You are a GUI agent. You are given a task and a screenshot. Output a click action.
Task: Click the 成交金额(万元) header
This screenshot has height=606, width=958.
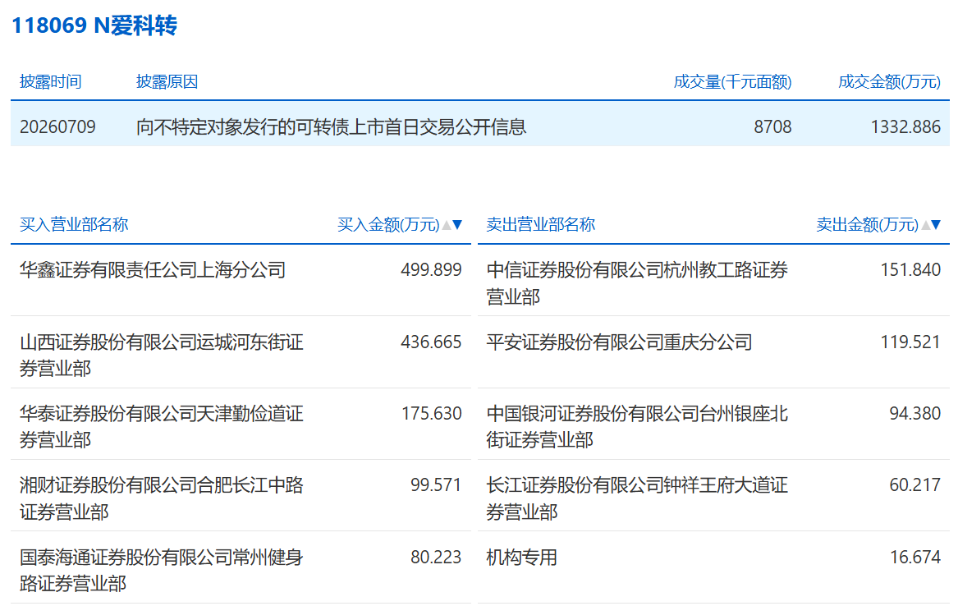[x=890, y=82]
